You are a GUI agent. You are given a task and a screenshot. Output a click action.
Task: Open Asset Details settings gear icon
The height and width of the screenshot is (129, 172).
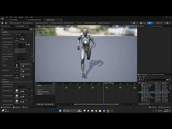coord(33,29)
